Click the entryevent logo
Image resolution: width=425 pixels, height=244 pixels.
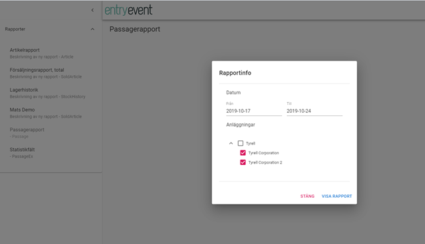[x=128, y=11]
